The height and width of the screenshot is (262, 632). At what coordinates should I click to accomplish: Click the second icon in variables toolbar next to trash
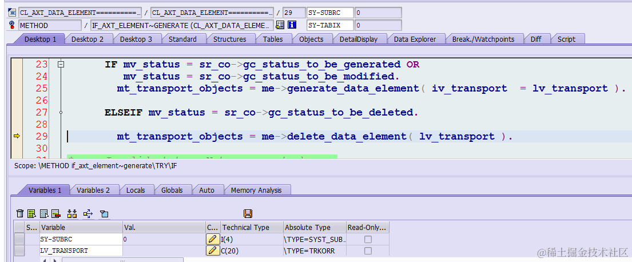(x=32, y=213)
